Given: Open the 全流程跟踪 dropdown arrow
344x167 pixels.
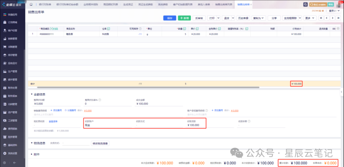Looking at the screenshot, I should (x=300, y=18).
